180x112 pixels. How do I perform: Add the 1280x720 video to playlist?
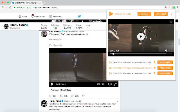[x=165, y=68]
